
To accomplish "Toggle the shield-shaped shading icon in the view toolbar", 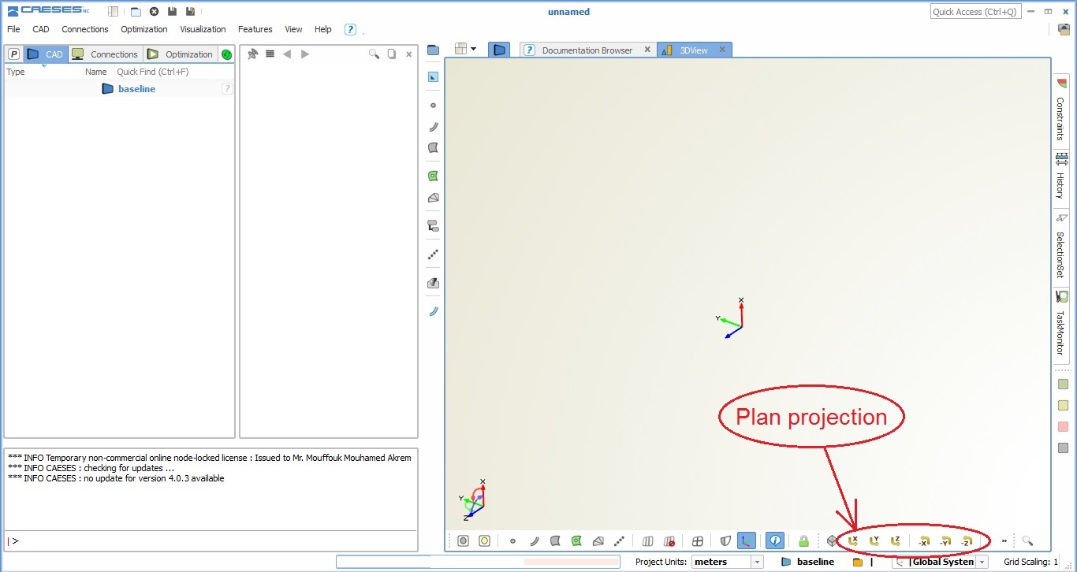I will click(x=725, y=541).
